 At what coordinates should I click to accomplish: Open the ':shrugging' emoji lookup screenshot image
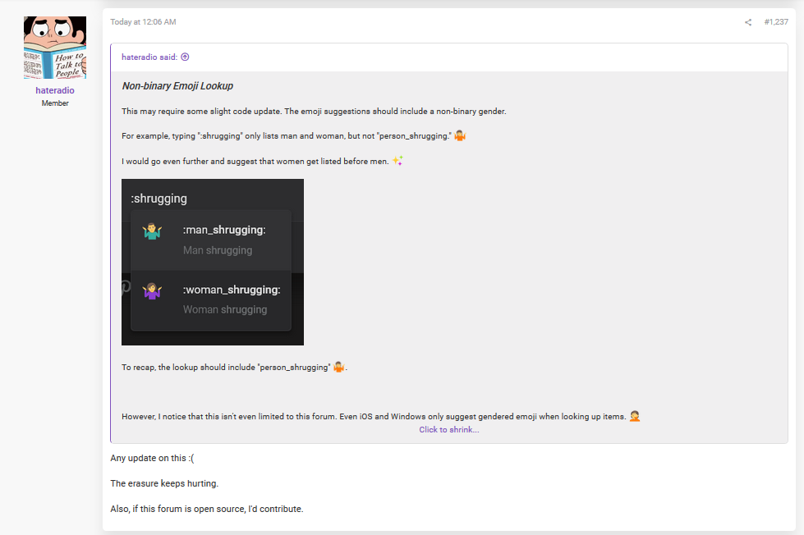212,262
